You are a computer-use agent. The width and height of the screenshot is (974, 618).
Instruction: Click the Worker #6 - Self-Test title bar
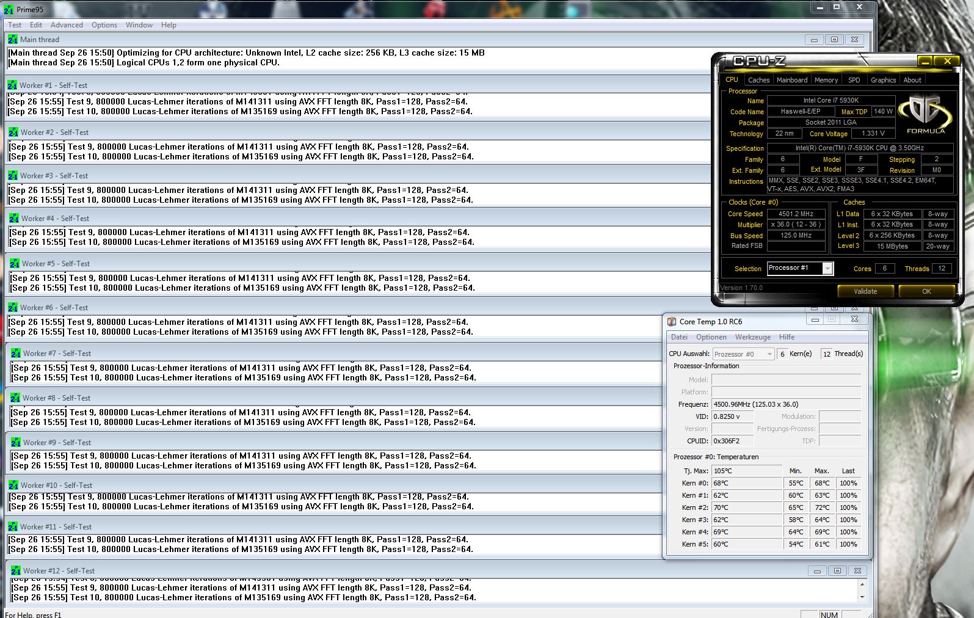pos(333,307)
